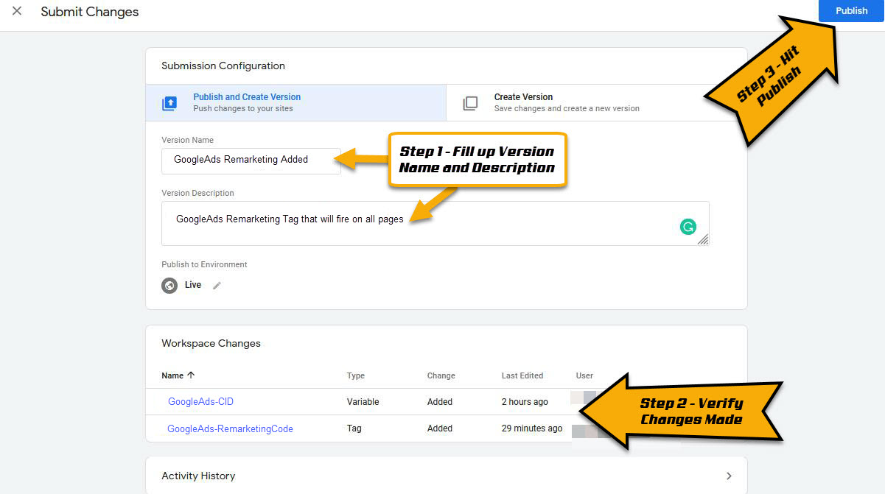885x494 pixels.
Task: Click the Create Version stacked-squares icon
Action: click(x=470, y=103)
